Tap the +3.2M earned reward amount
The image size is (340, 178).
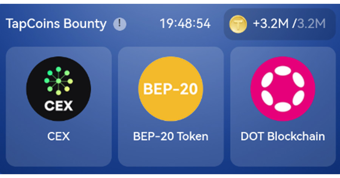pos(270,24)
